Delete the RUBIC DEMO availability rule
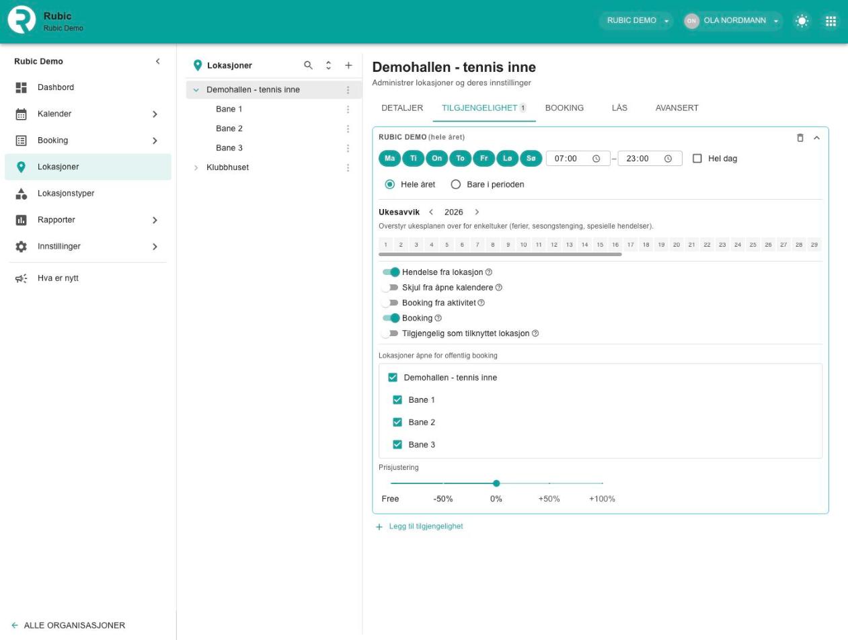 800,138
